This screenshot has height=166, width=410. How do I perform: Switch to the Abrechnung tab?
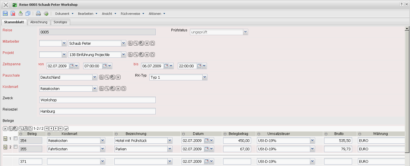coord(39,22)
